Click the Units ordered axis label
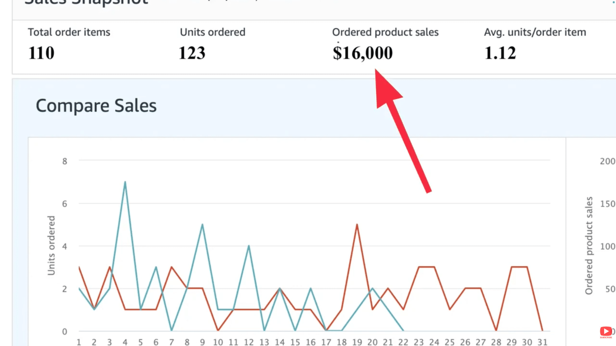The height and width of the screenshot is (346, 616). click(51, 246)
